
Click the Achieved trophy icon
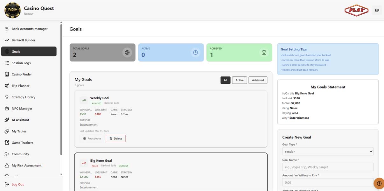(264, 53)
